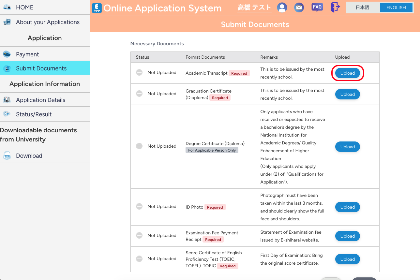Click the Download cloud icon in sidebar
420x280 pixels.
click(x=7, y=156)
